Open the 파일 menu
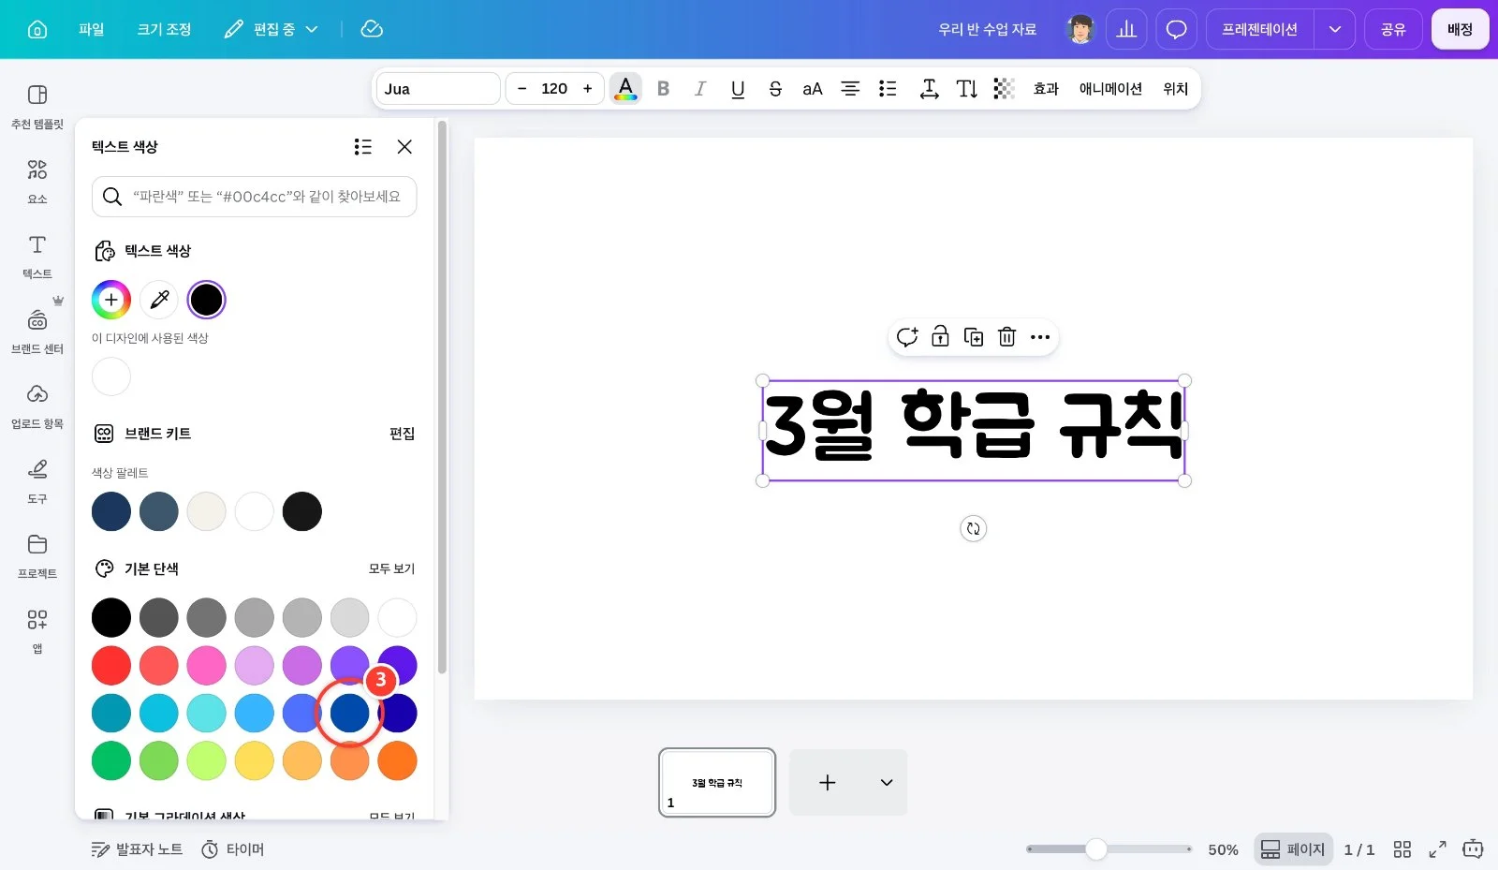The width and height of the screenshot is (1498, 870). coord(92,29)
